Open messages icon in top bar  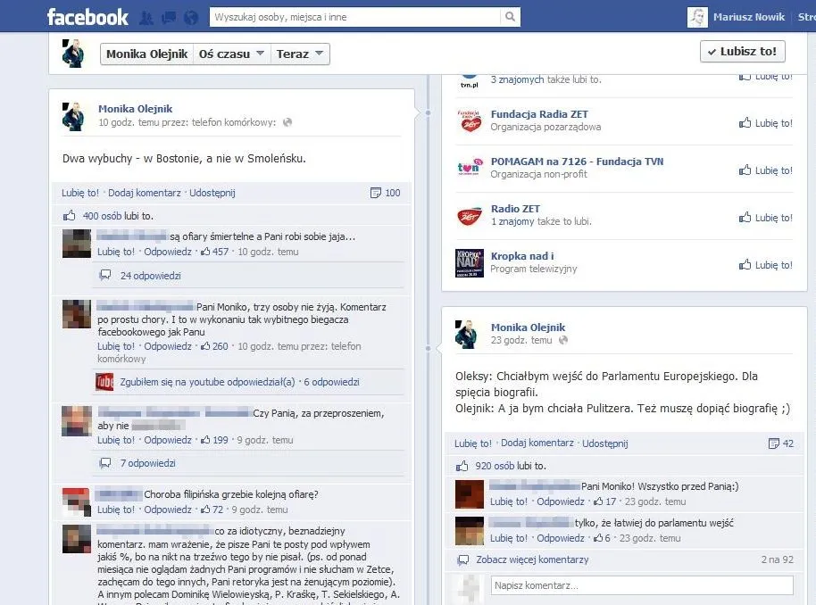tap(168, 17)
